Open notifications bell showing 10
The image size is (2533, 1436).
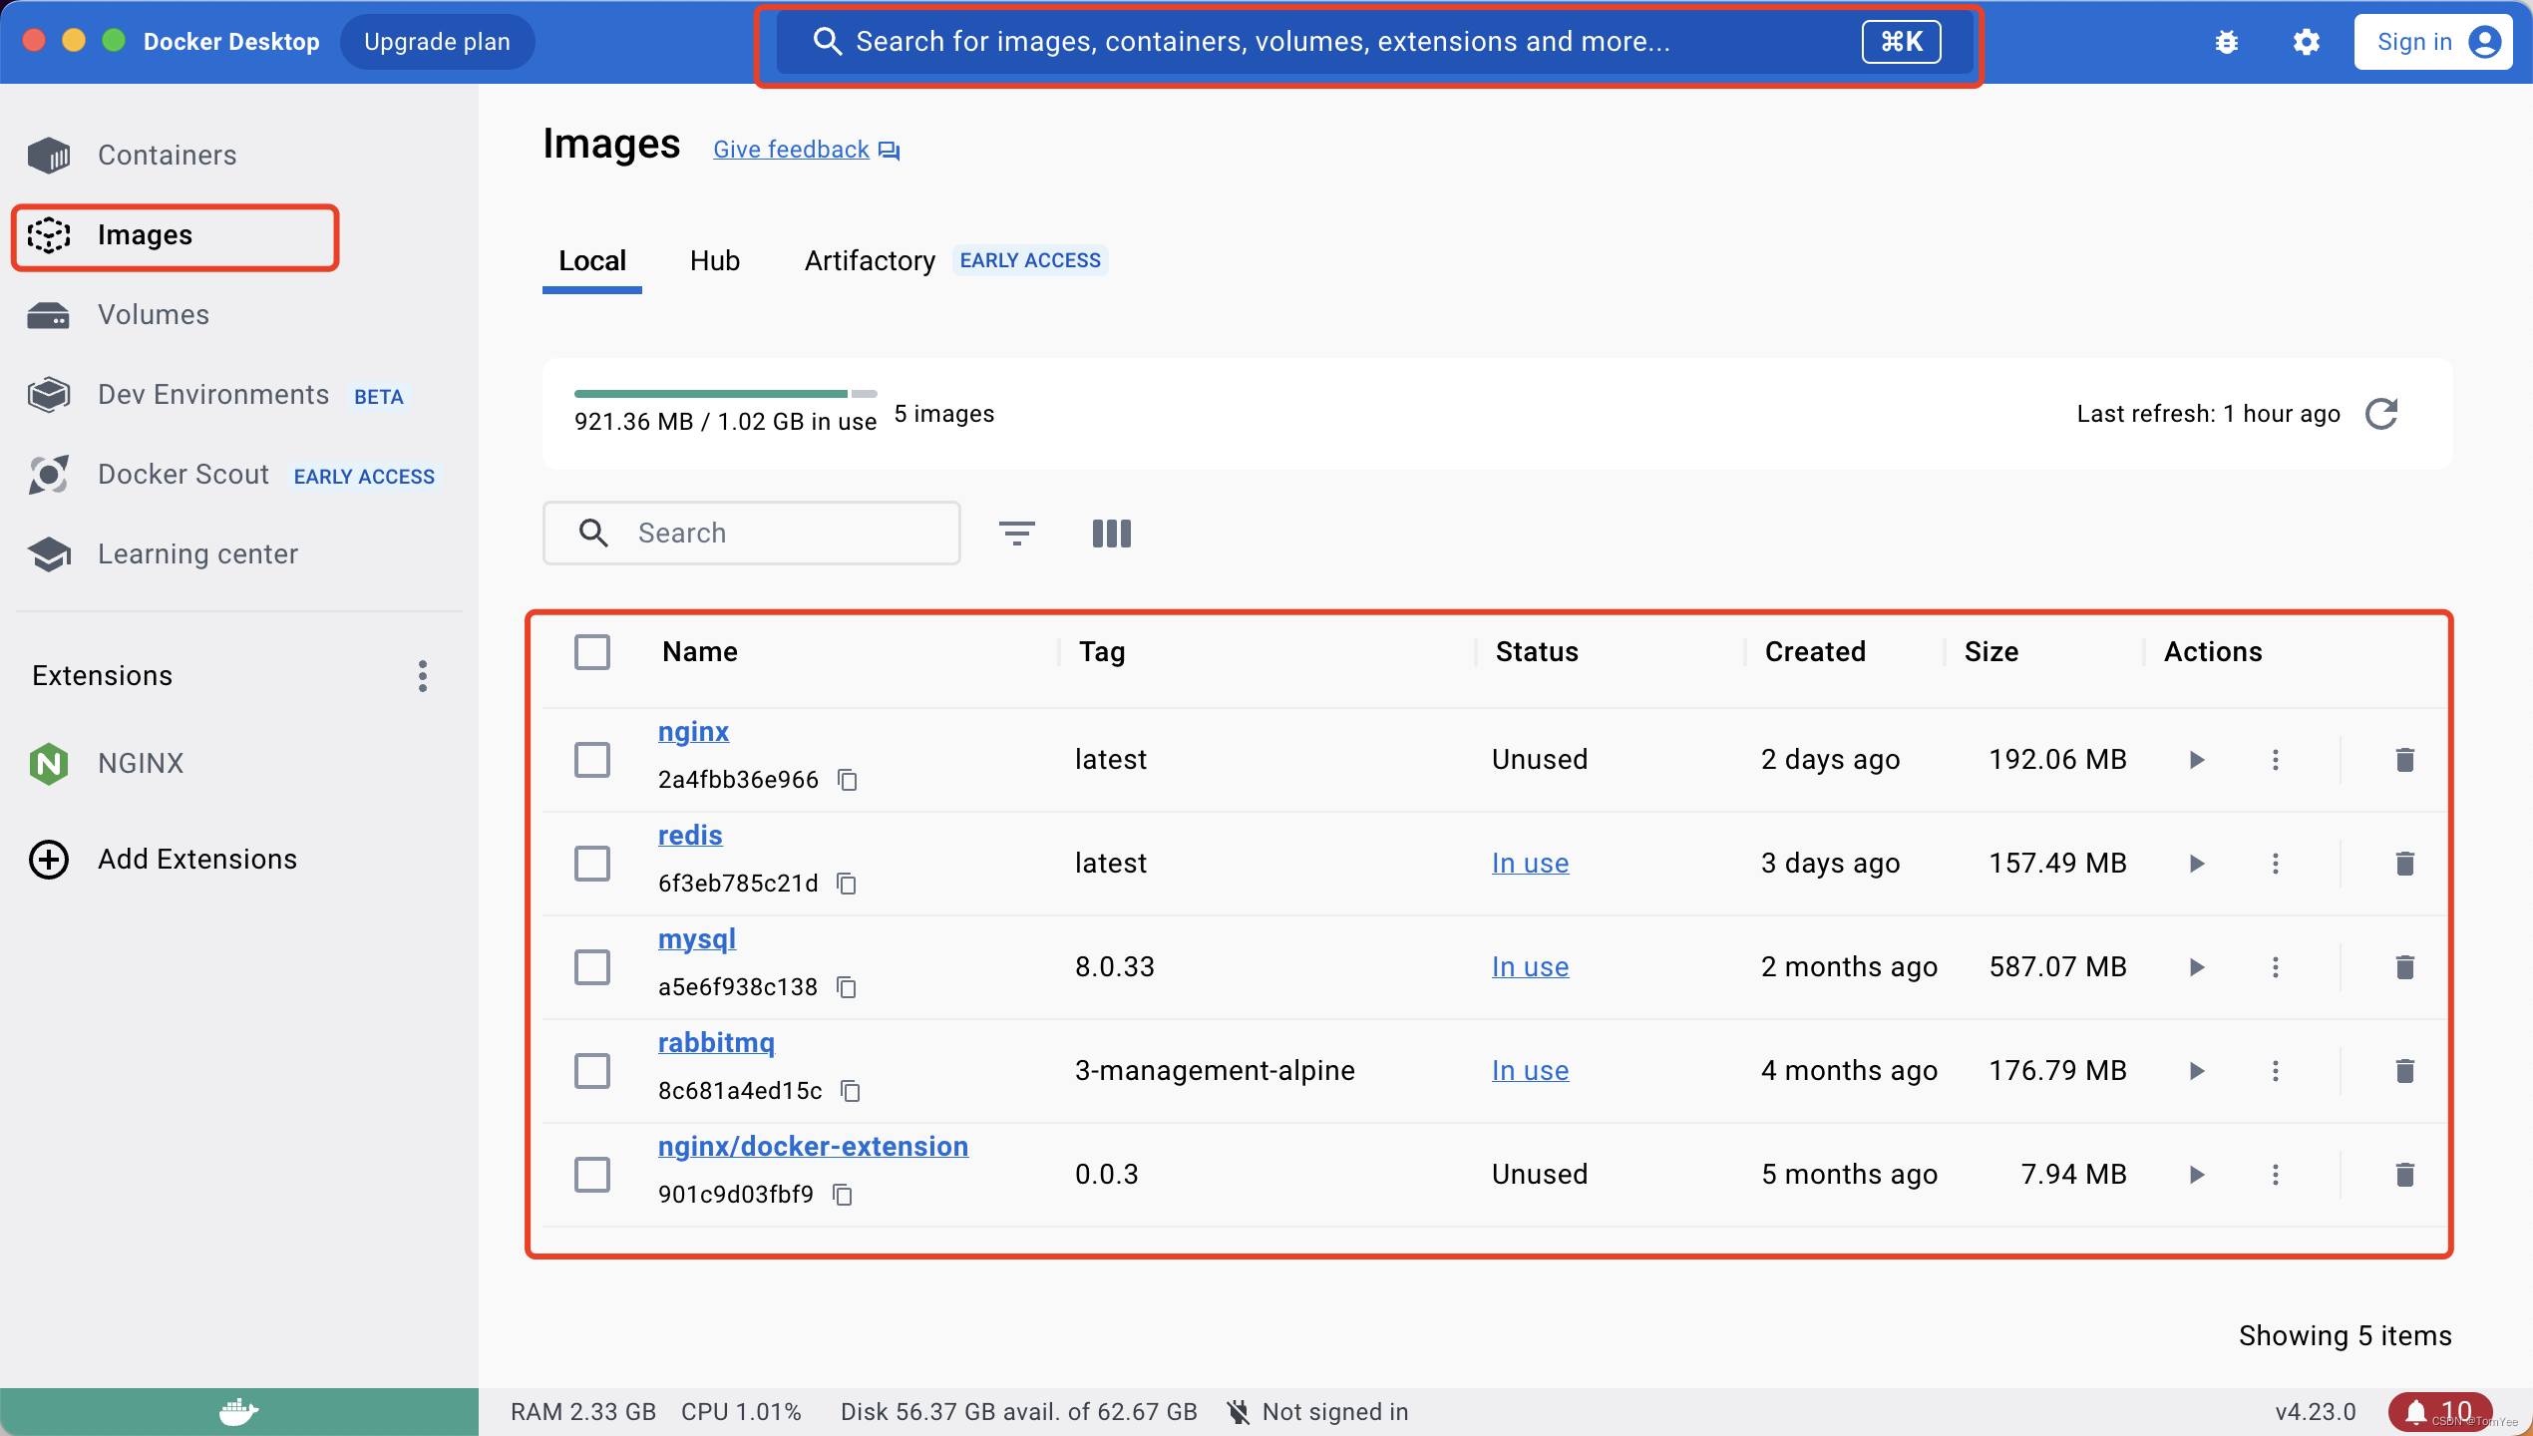click(x=2440, y=1412)
